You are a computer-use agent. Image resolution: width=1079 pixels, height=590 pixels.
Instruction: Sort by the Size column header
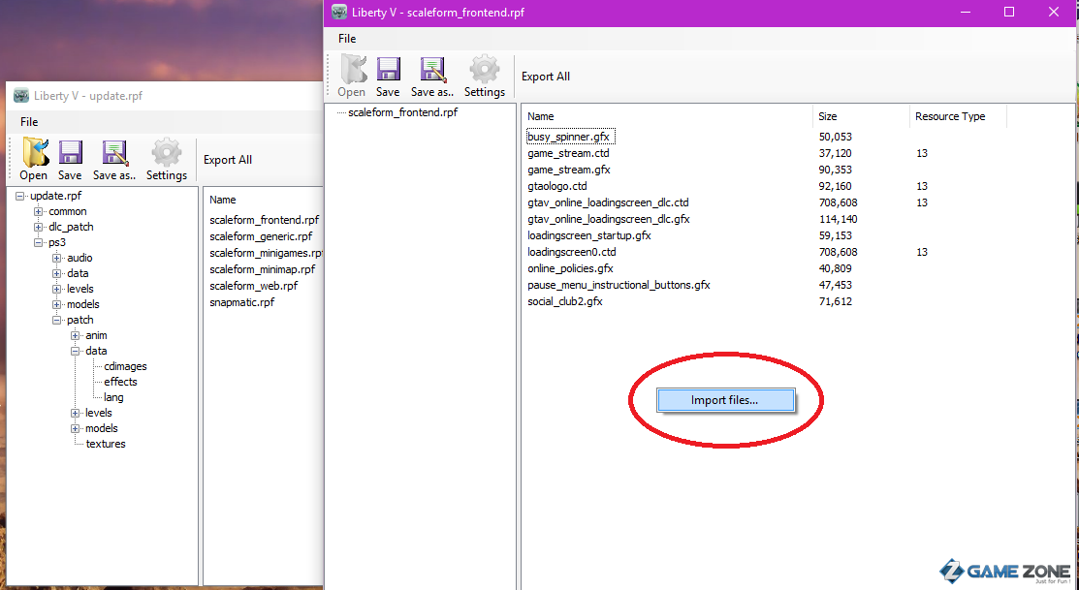coord(861,116)
